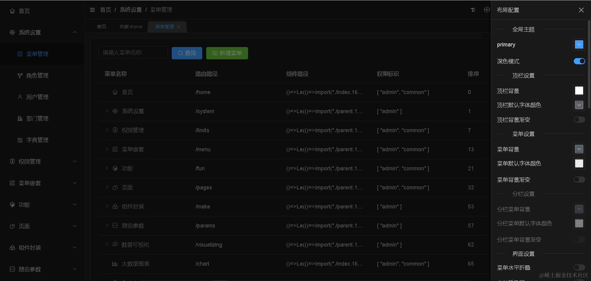Click the home icon in the 首页 table row
Viewport: 591px width, 281px height.
click(x=115, y=92)
